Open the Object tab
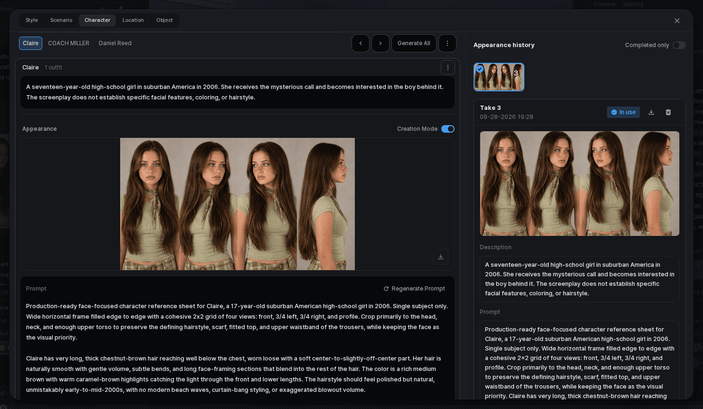 (164, 20)
